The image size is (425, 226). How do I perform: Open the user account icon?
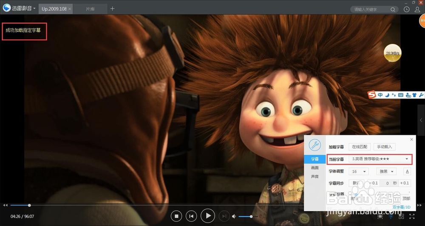(417, 9)
